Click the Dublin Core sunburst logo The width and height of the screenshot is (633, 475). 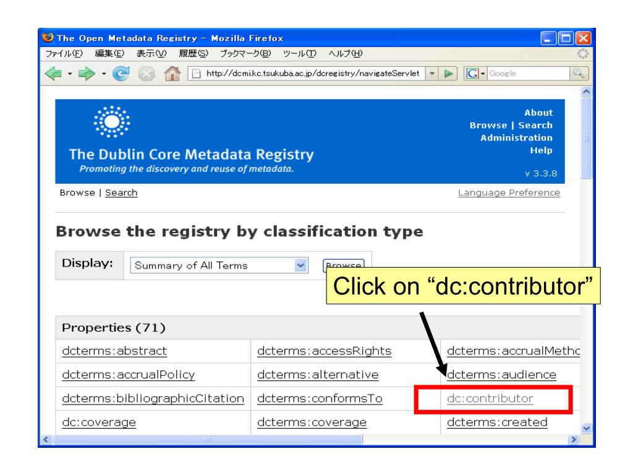(112, 122)
